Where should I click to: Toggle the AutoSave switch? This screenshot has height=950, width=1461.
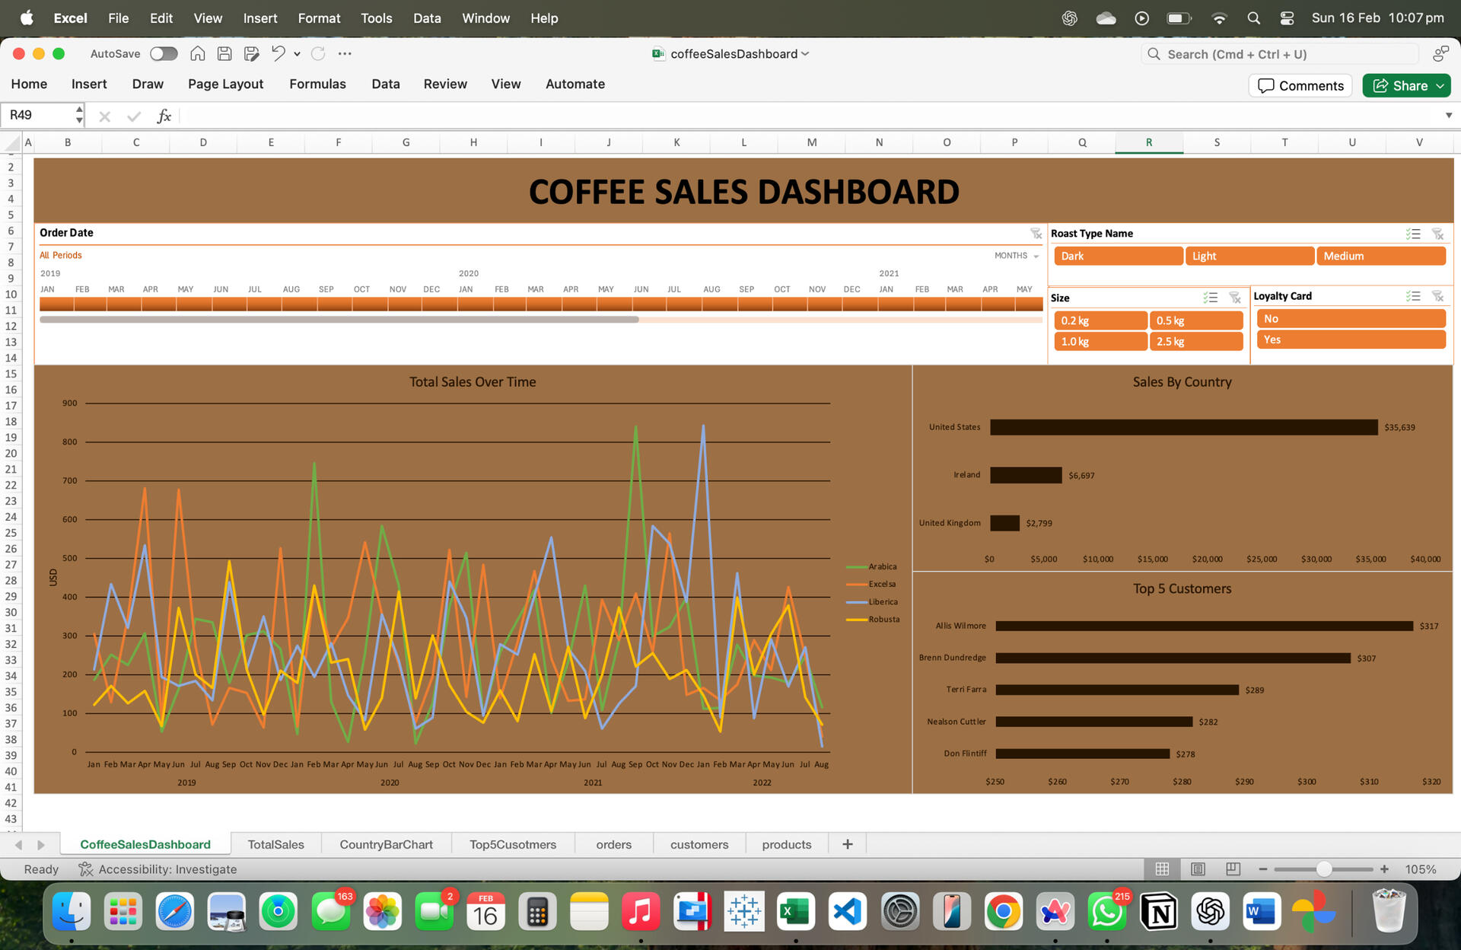point(164,53)
